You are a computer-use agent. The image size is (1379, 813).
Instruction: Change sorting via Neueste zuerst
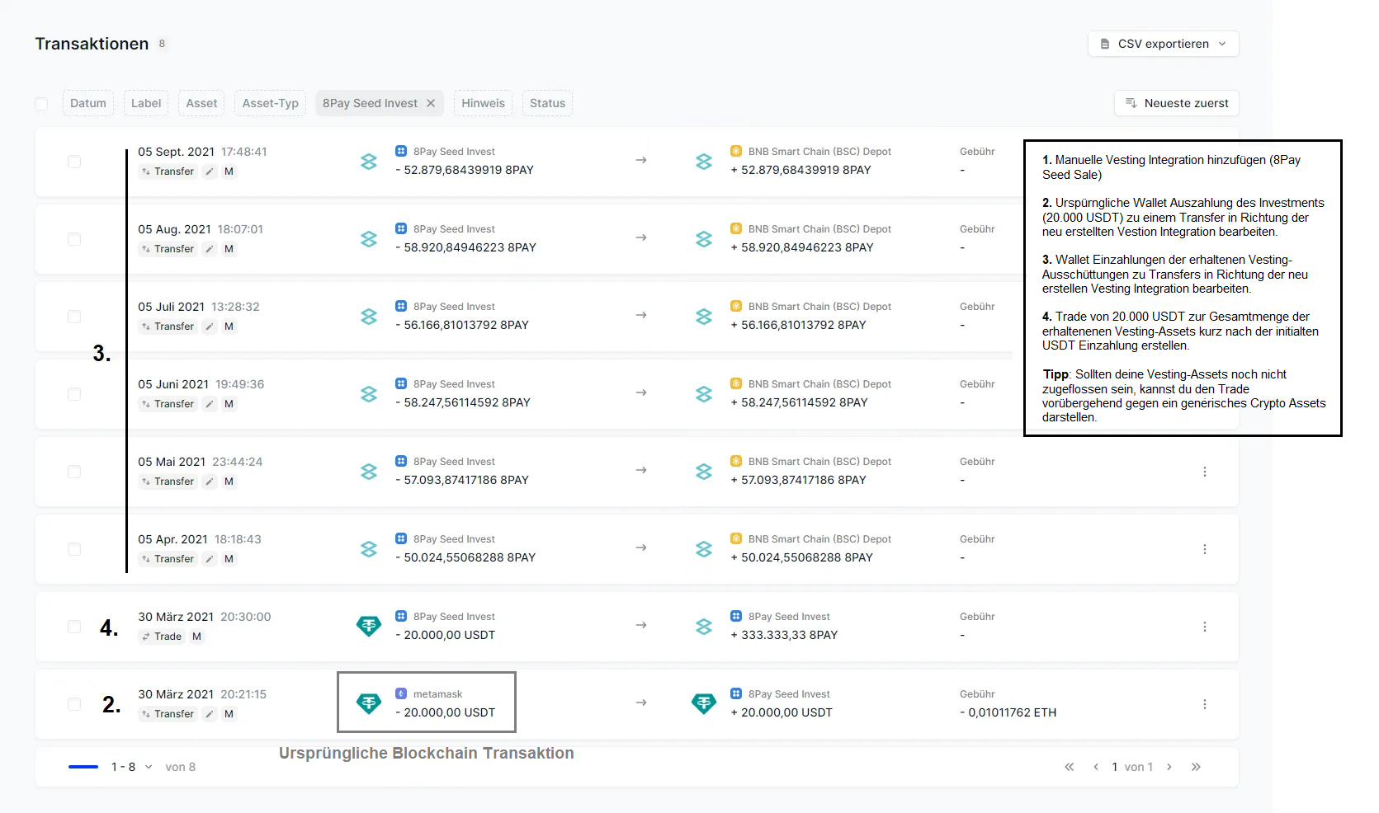tap(1176, 103)
